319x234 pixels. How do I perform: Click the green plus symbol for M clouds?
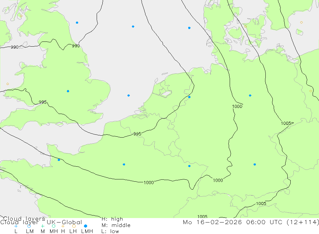[x=42, y=226]
